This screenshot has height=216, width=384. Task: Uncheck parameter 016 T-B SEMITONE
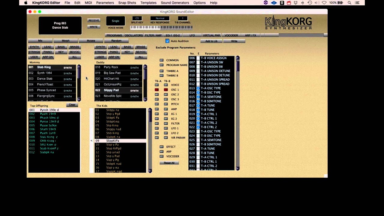click(198, 101)
